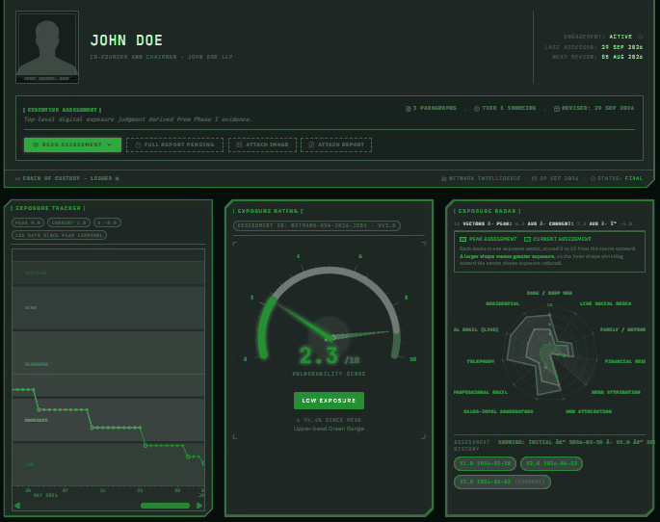This screenshot has width=660, height=522.
Task: Click the chevron arrow beside Read Assessment
Action: [110, 144]
